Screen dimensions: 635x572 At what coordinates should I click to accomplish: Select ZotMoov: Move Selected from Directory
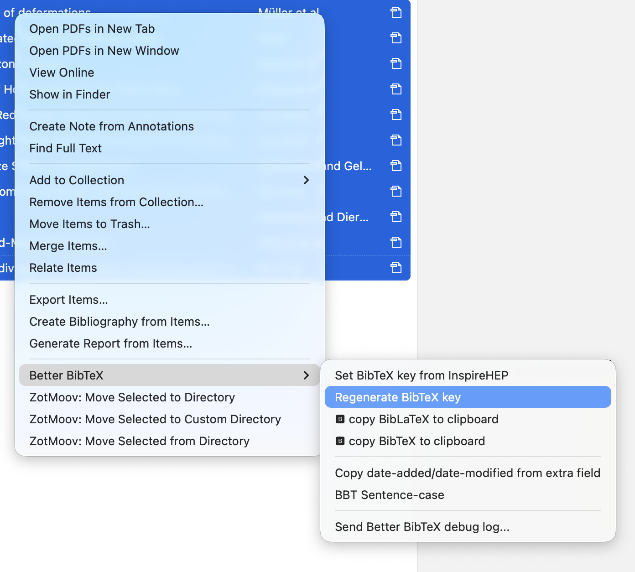click(169, 441)
